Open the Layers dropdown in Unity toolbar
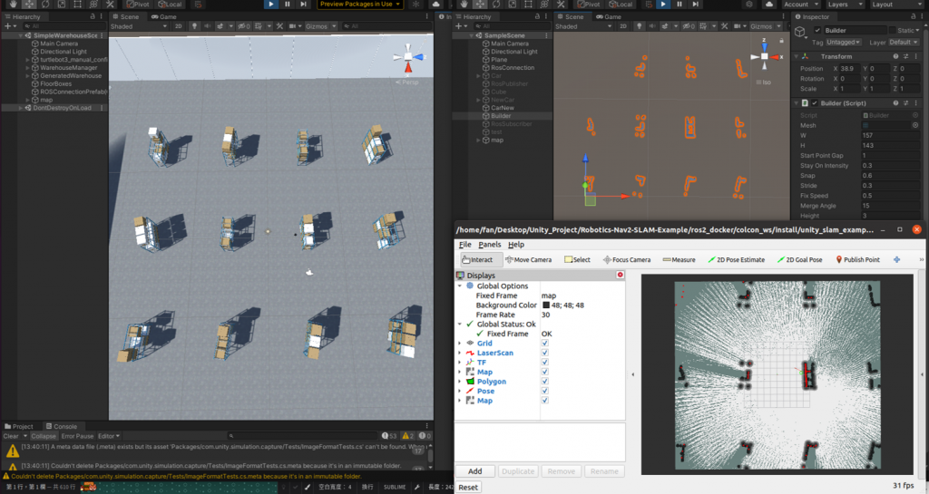This screenshot has width=929, height=494. (x=844, y=5)
